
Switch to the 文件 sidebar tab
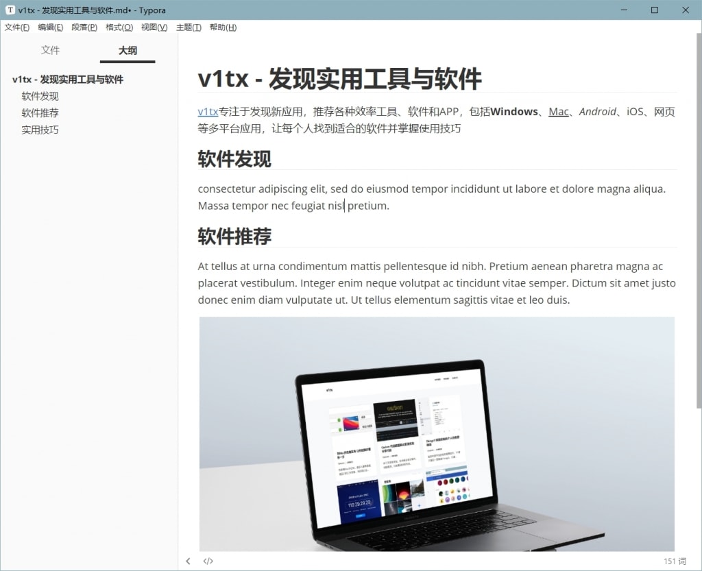(x=50, y=50)
